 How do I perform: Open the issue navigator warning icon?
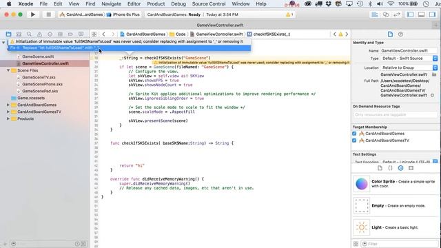click(x=40, y=34)
